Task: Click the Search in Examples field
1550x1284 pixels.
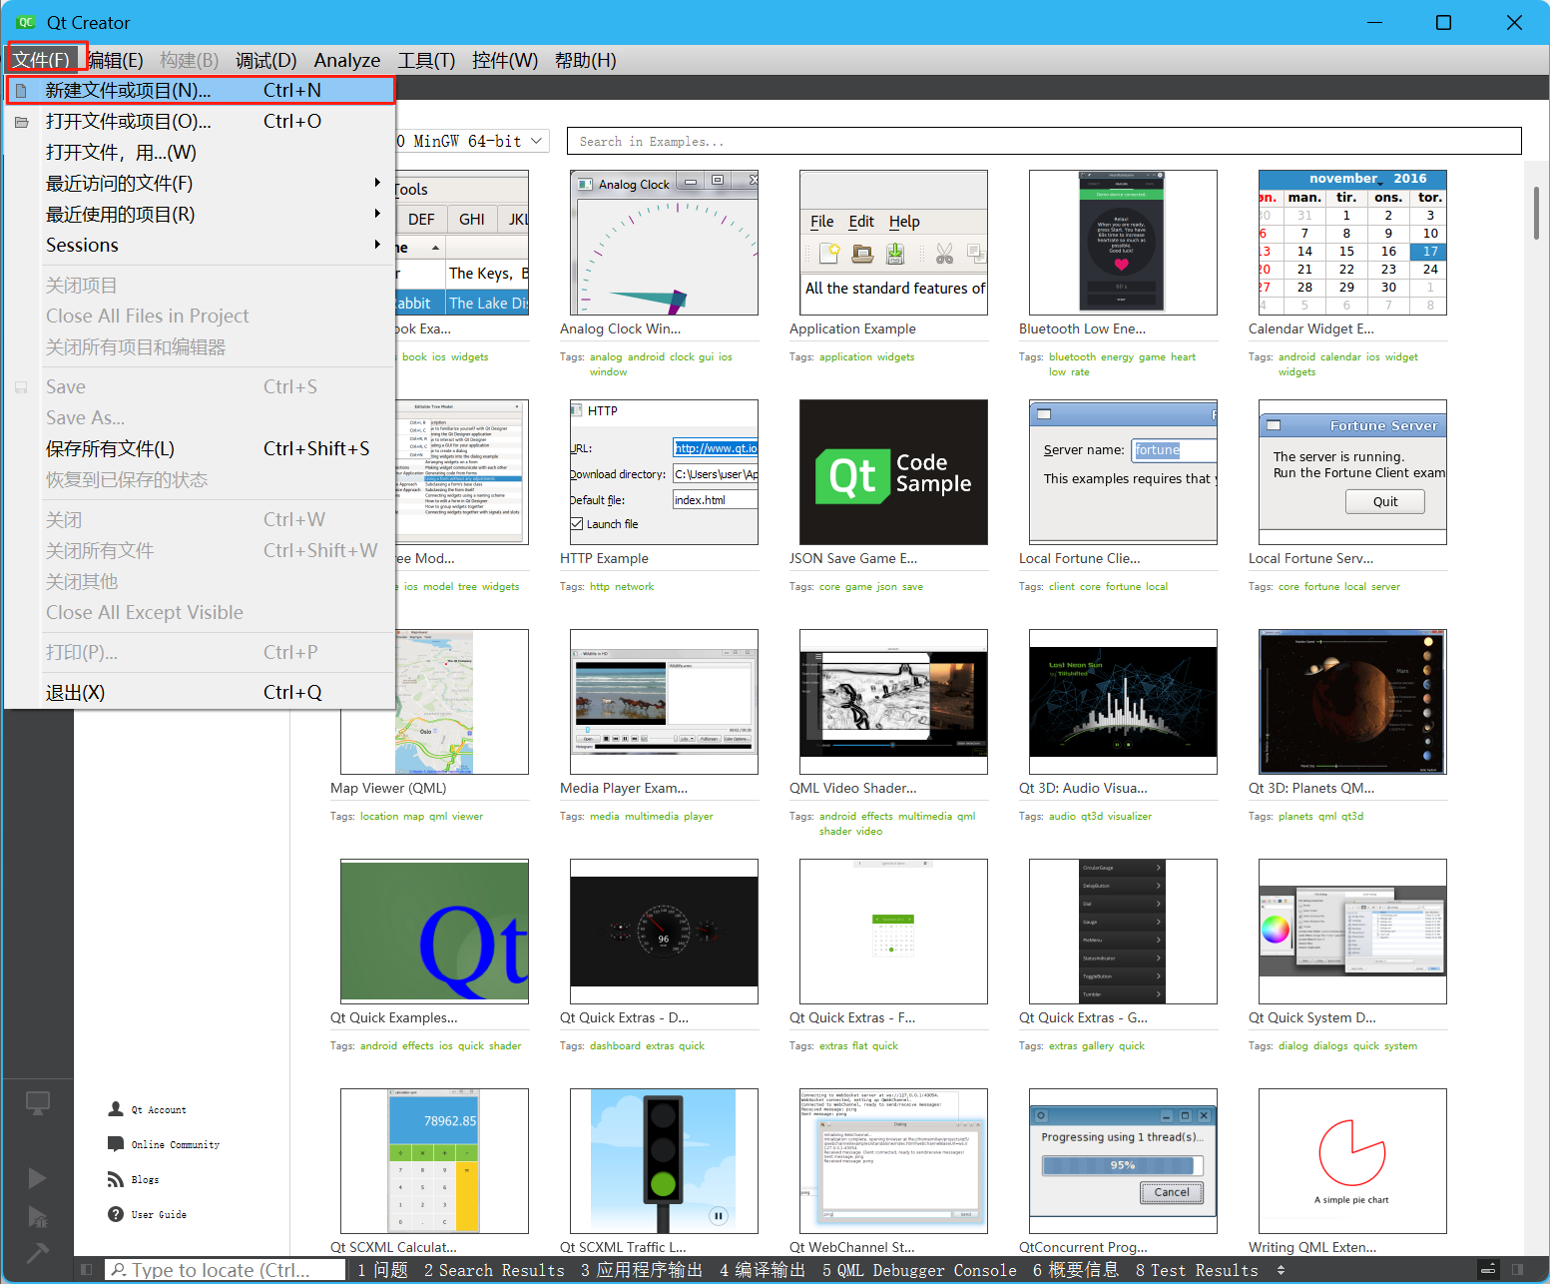Action: 1044,141
